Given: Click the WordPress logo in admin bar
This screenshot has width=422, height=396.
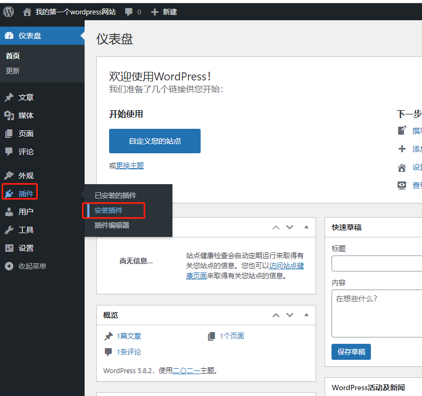Looking at the screenshot, I should pyautogui.click(x=9, y=12).
